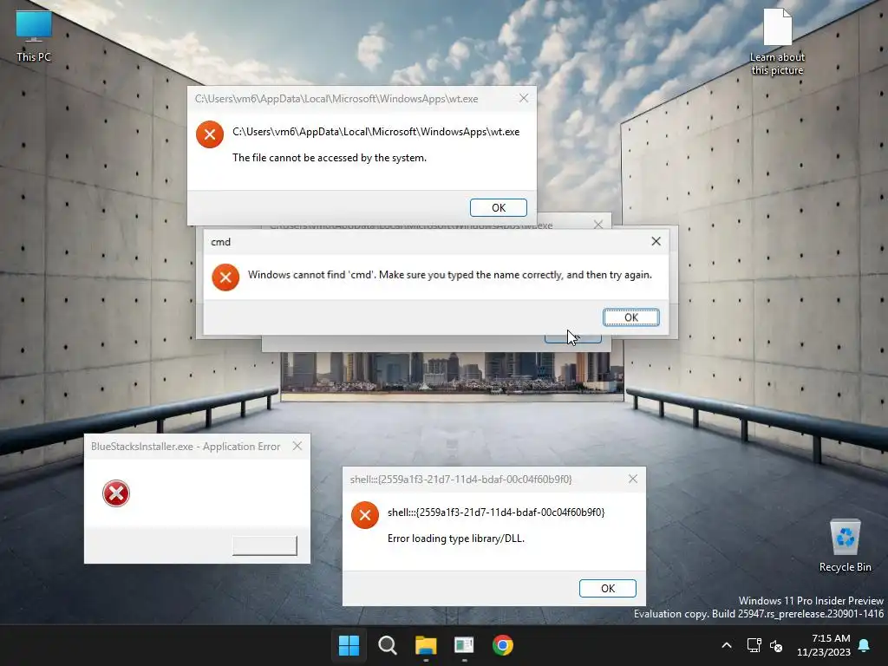888x666 pixels.
Task: Click OK in wt.exe error dialog
Action: tap(499, 208)
